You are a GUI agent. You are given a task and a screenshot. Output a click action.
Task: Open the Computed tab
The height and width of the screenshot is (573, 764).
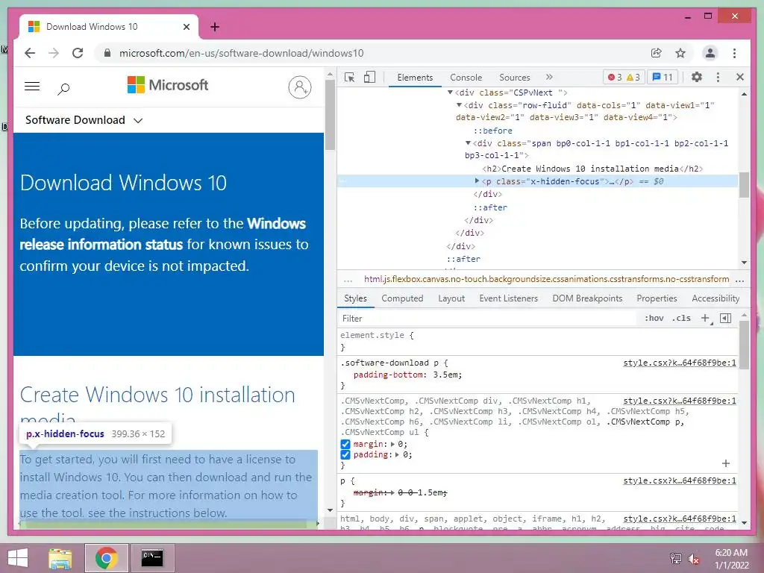tap(402, 298)
